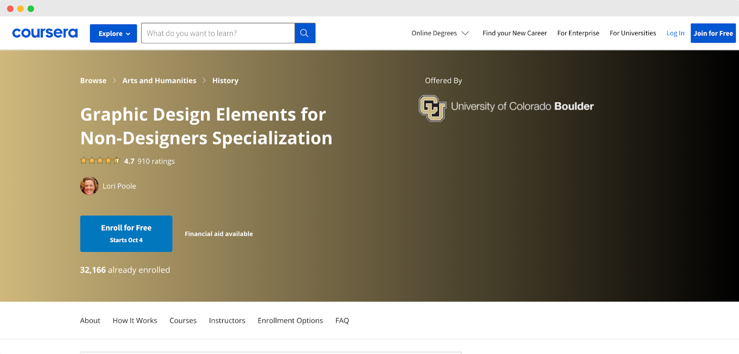The width and height of the screenshot is (739, 354).
Task: Switch to the How It Works tab
Action: pyautogui.click(x=135, y=320)
